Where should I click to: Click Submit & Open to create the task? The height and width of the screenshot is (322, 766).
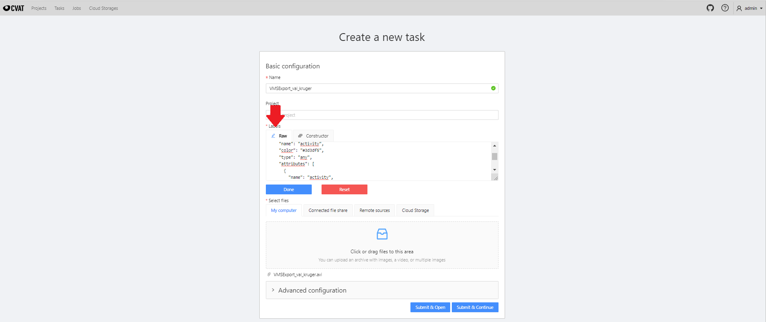coord(430,307)
